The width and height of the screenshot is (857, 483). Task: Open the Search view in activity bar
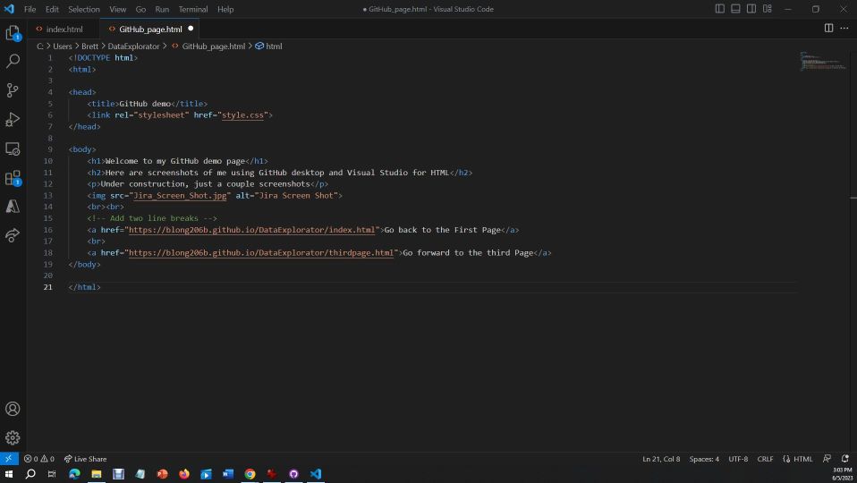coord(13,61)
